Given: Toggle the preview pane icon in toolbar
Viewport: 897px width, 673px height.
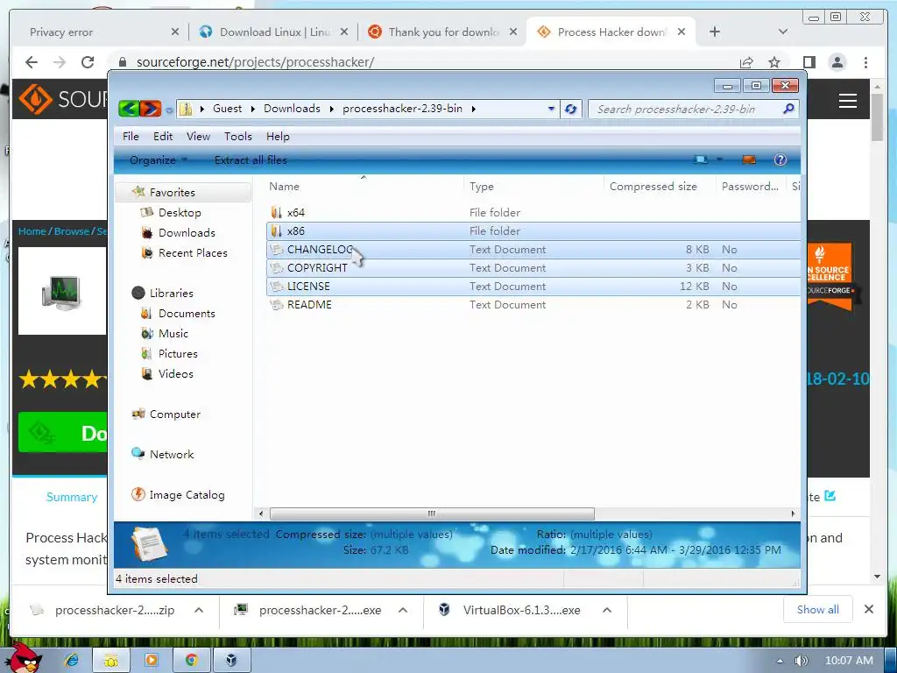Looking at the screenshot, I should 749,159.
